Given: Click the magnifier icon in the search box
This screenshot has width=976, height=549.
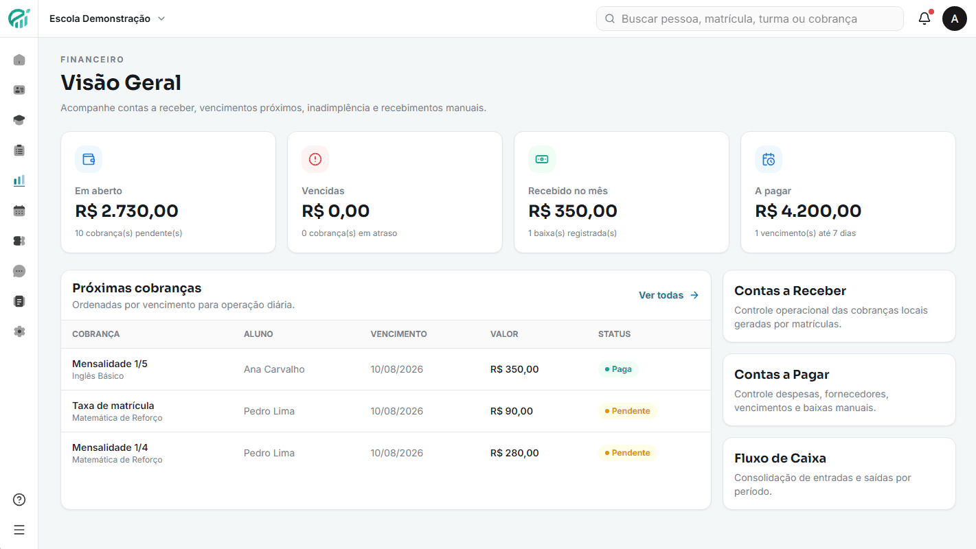Looking at the screenshot, I should click(609, 19).
